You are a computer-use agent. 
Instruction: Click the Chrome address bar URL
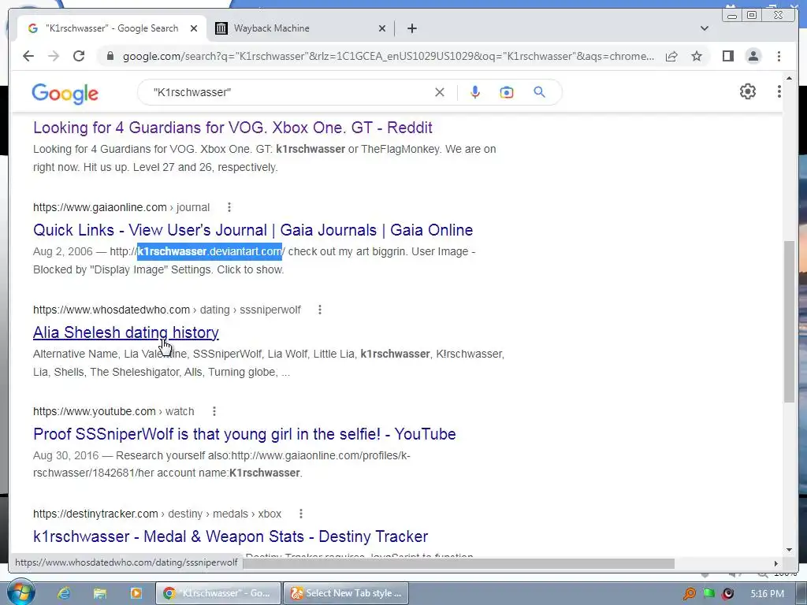click(389, 56)
